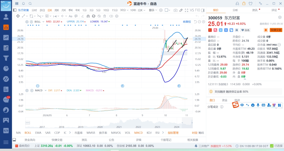Image resolution: width=284 pixels, height=151 pixels.
Task: Open the 10年:日K range dropdown
Action: [x=138, y=10]
